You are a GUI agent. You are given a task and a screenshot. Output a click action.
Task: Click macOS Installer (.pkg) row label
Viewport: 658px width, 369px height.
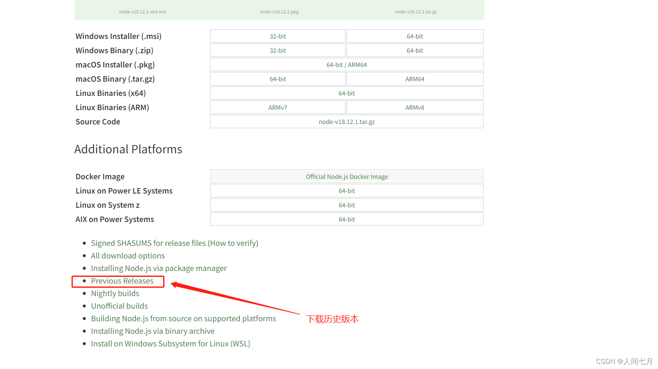[x=115, y=65]
